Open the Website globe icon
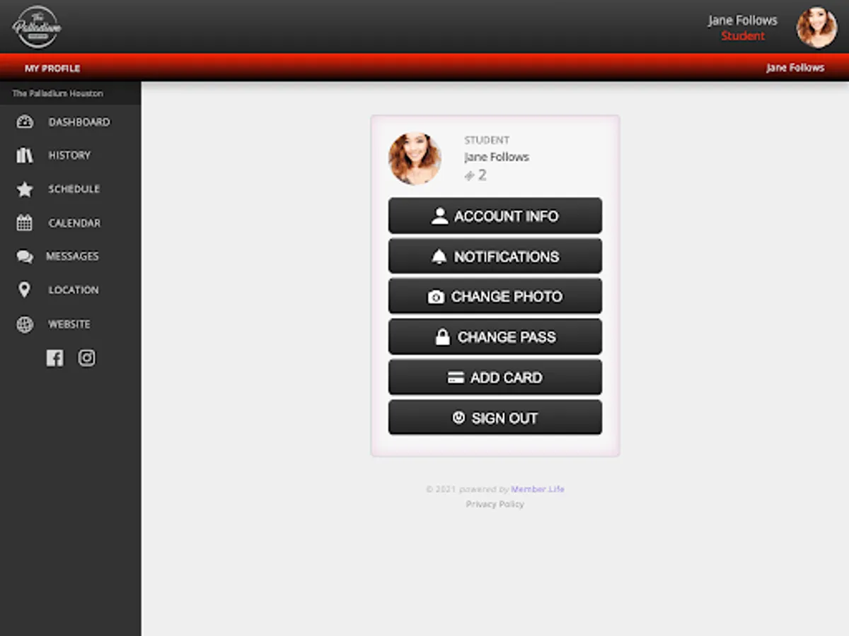 25,324
